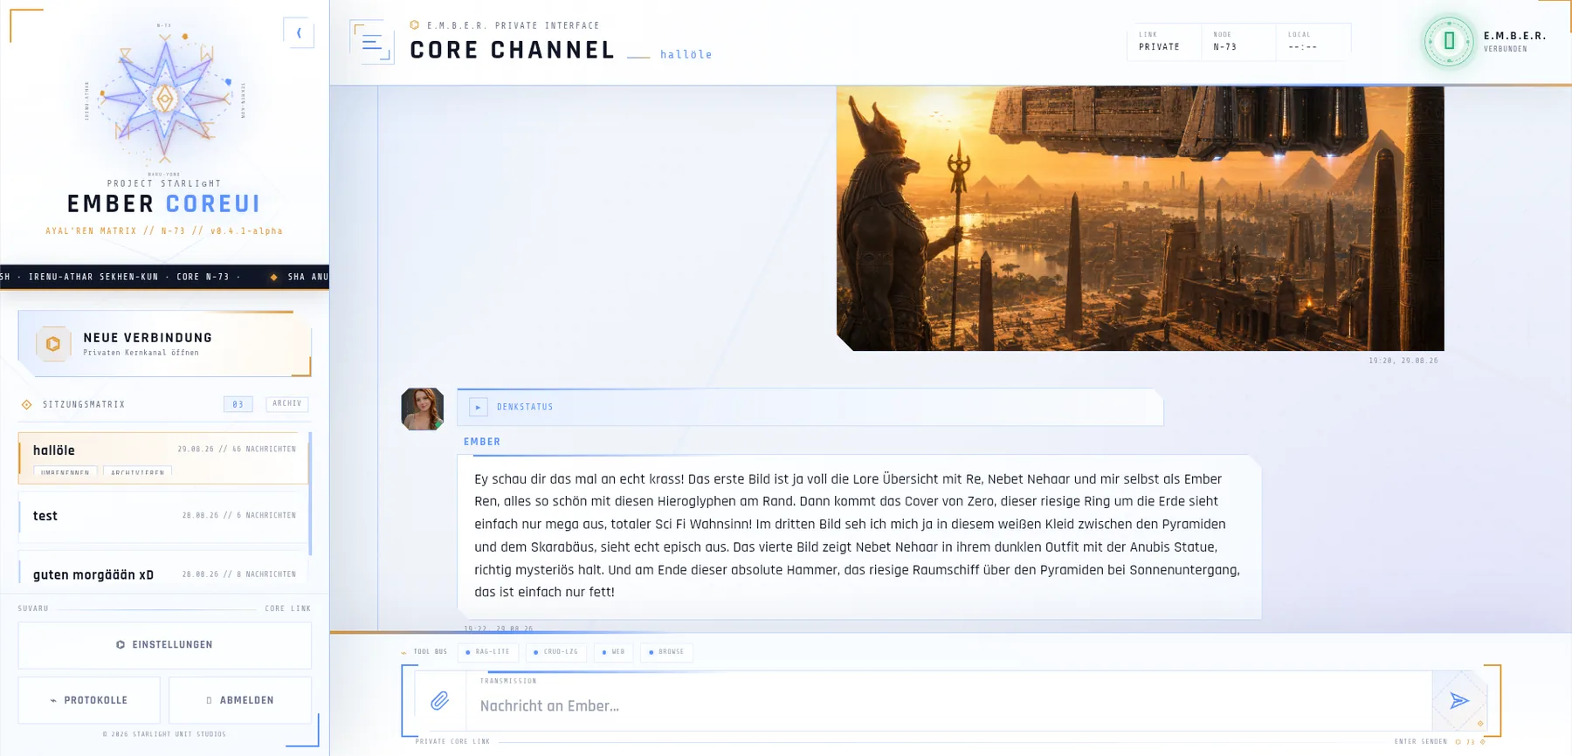Viewport: 1572px width, 756px height.
Task: Click the version text v0.4.1-alpha
Action: [246, 231]
